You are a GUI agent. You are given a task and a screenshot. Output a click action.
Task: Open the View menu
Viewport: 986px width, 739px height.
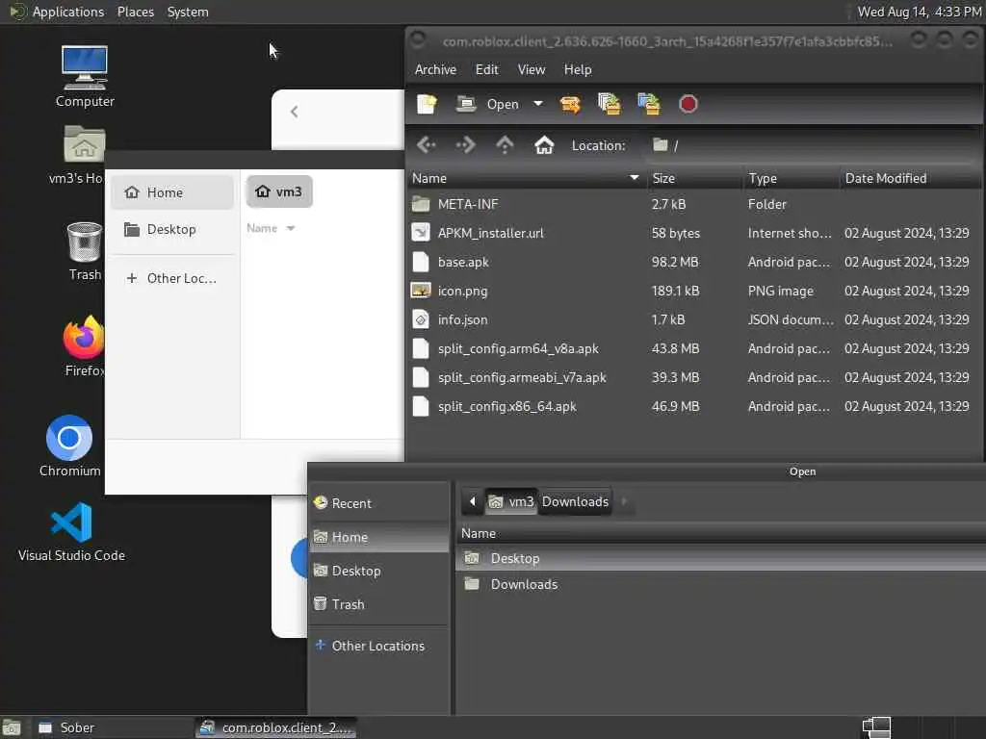click(x=531, y=69)
